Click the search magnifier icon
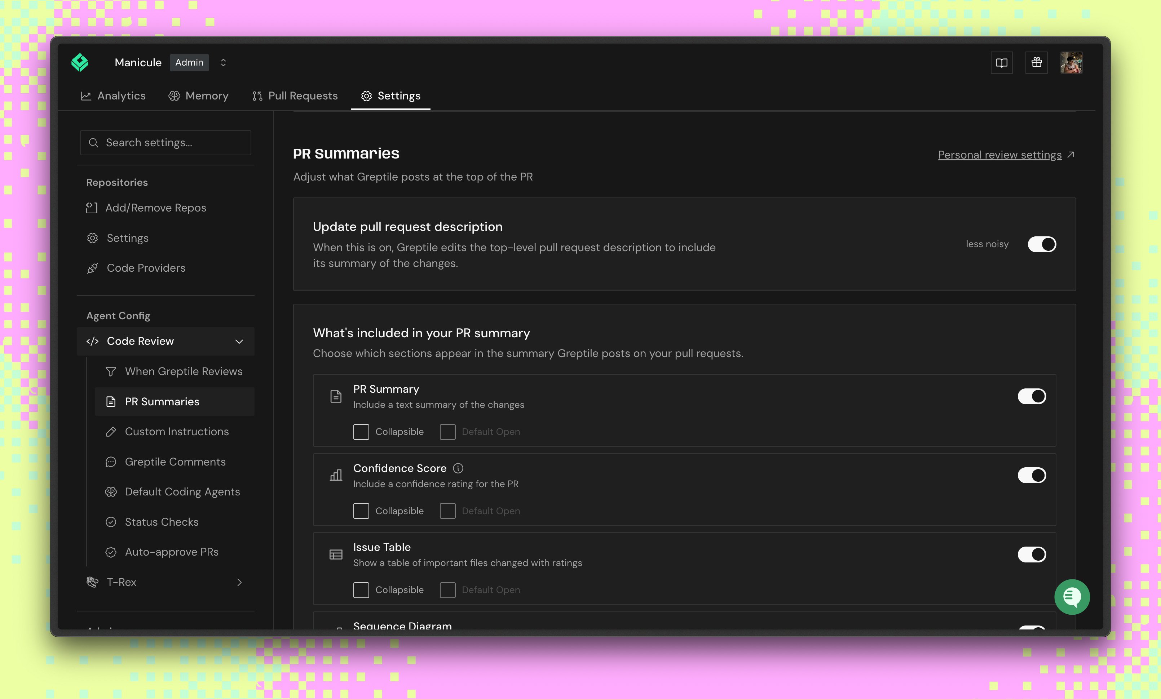Screen dimensions: 1161x699 [93, 143]
